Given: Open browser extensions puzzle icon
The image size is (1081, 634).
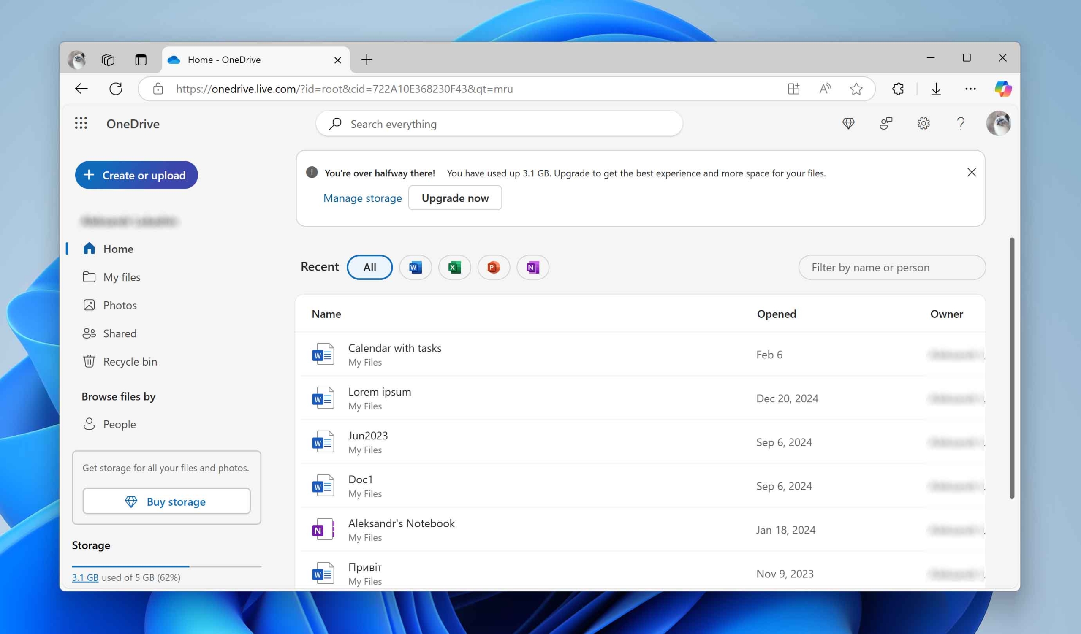Looking at the screenshot, I should (x=898, y=89).
